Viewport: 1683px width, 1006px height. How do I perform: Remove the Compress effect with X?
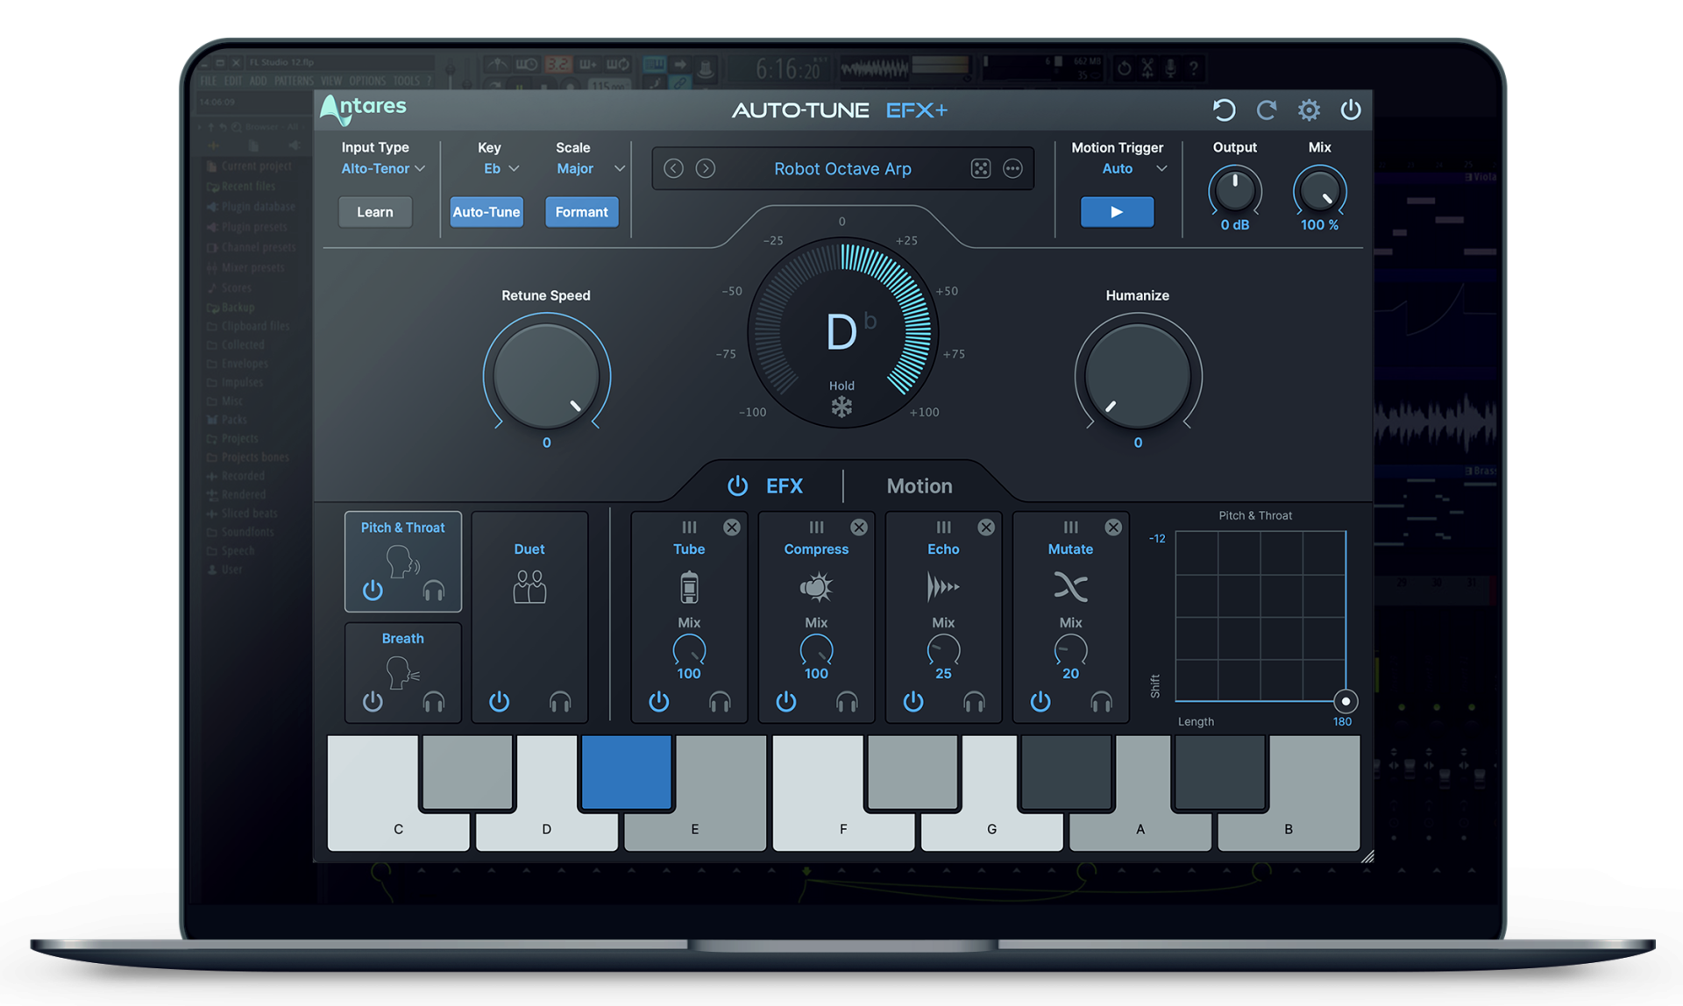coord(859,527)
